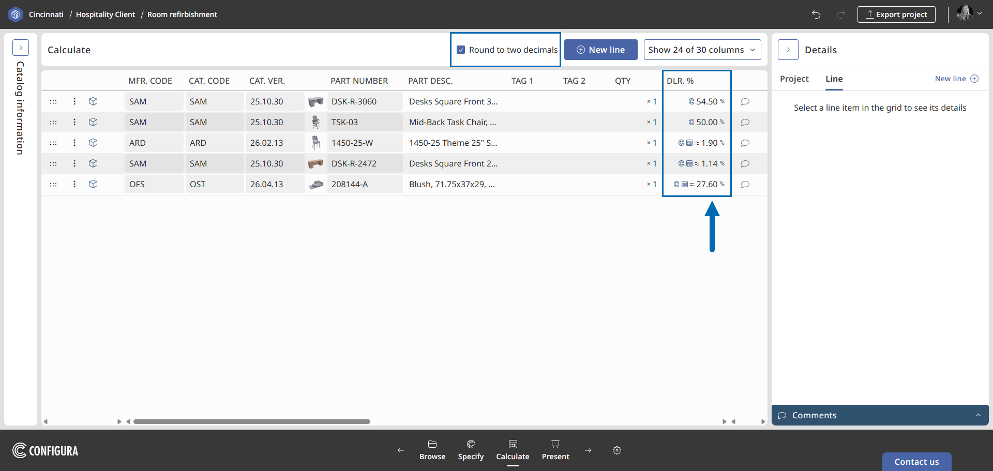Switch to the Project tab
The height and width of the screenshot is (471, 993).
[794, 79]
